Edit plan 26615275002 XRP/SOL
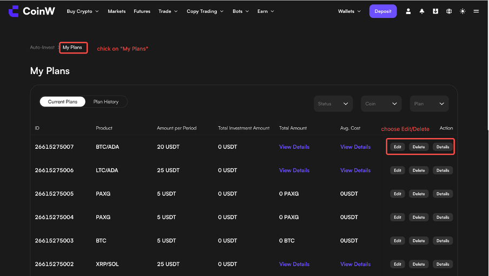The image size is (489, 276). (397, 264)
